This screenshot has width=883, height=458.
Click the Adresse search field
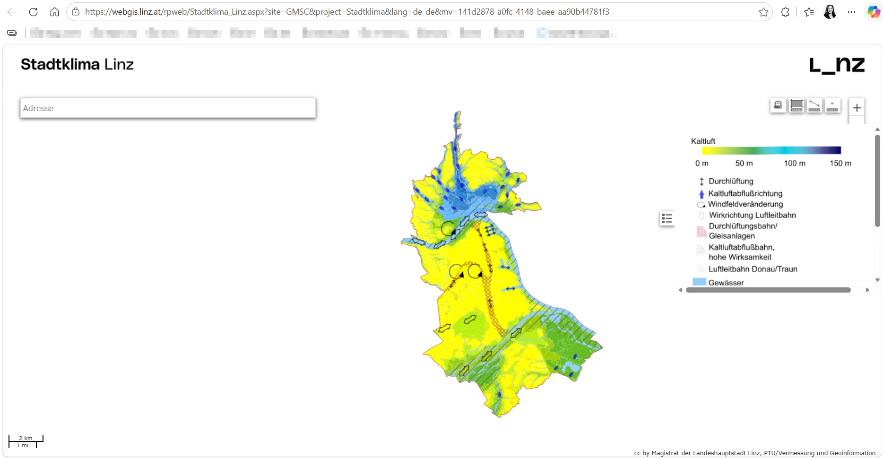(168, 108)
